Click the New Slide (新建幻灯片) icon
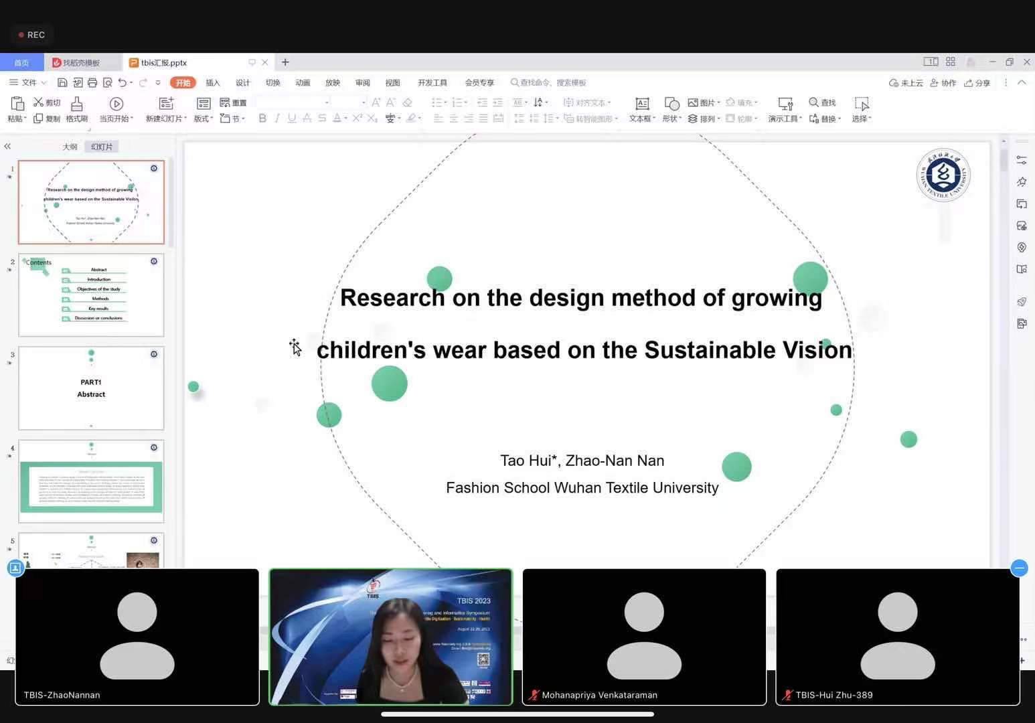 (x=165, y=104)
